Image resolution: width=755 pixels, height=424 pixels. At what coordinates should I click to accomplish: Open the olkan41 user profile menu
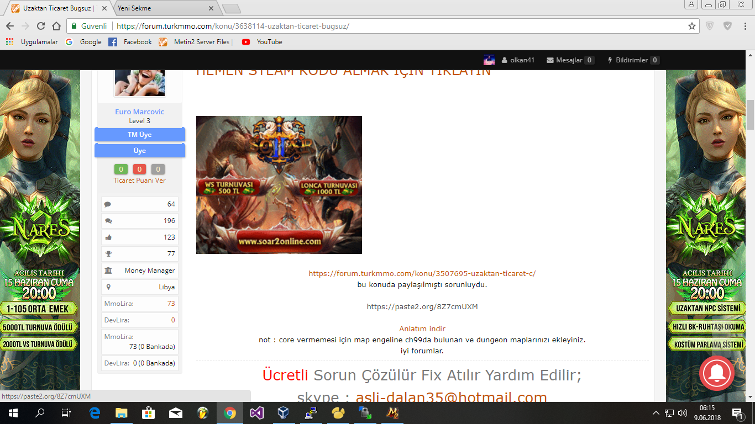tap(518, 60)
